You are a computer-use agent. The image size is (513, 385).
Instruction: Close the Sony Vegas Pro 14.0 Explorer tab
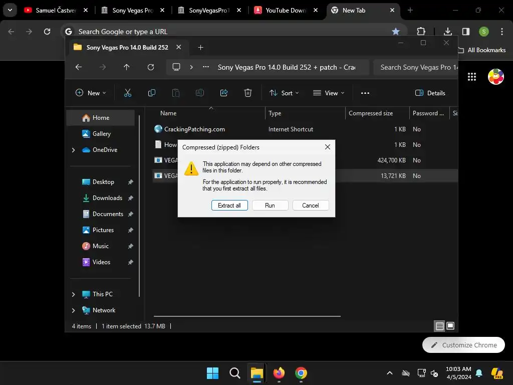tap(179, 47)
